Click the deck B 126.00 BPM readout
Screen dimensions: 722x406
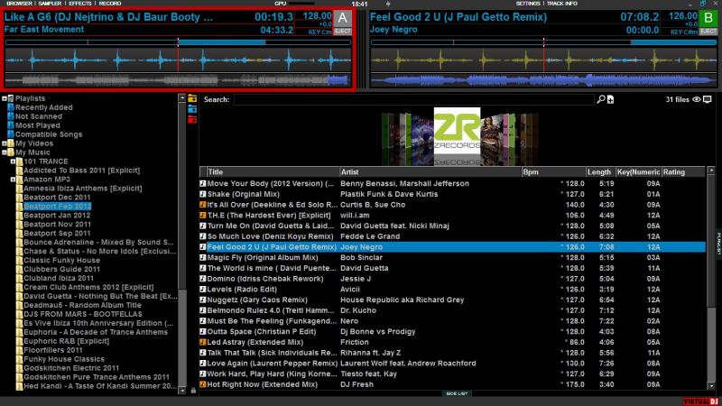point(683,16)
